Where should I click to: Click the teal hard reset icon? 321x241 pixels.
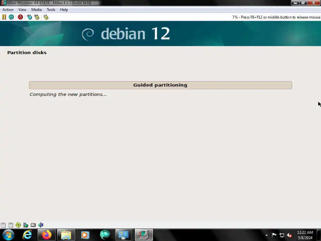click(11, 17)
